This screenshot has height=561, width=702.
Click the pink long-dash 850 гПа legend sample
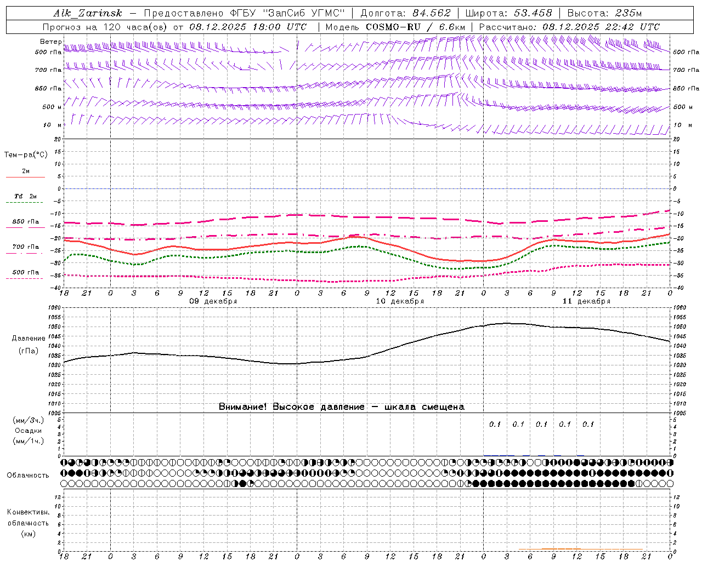(x=25, y=227)
